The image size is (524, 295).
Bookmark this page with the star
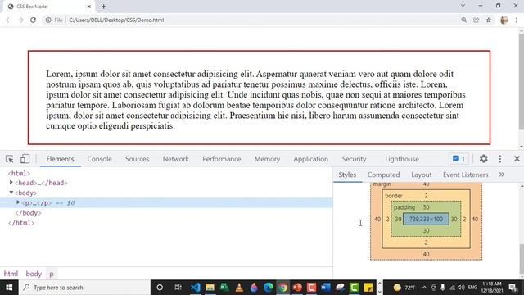489,20
